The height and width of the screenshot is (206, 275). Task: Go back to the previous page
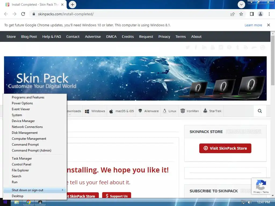tap(6, 14)
